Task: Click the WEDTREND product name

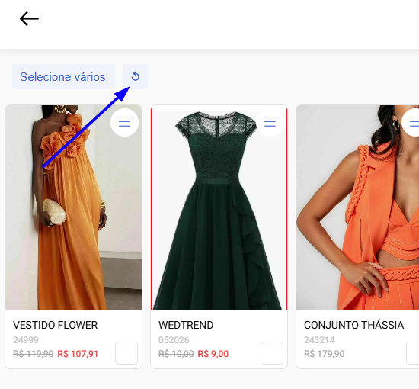Action: pyautogui.click(x=186, y=326)
